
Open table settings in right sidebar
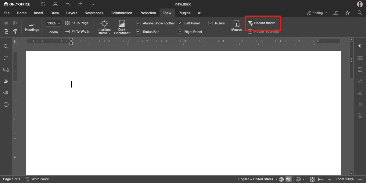point(360,58)
